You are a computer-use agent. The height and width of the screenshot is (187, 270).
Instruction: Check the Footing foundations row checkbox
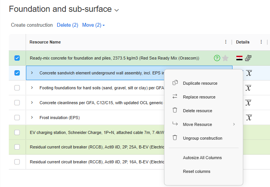coord(17,88)
